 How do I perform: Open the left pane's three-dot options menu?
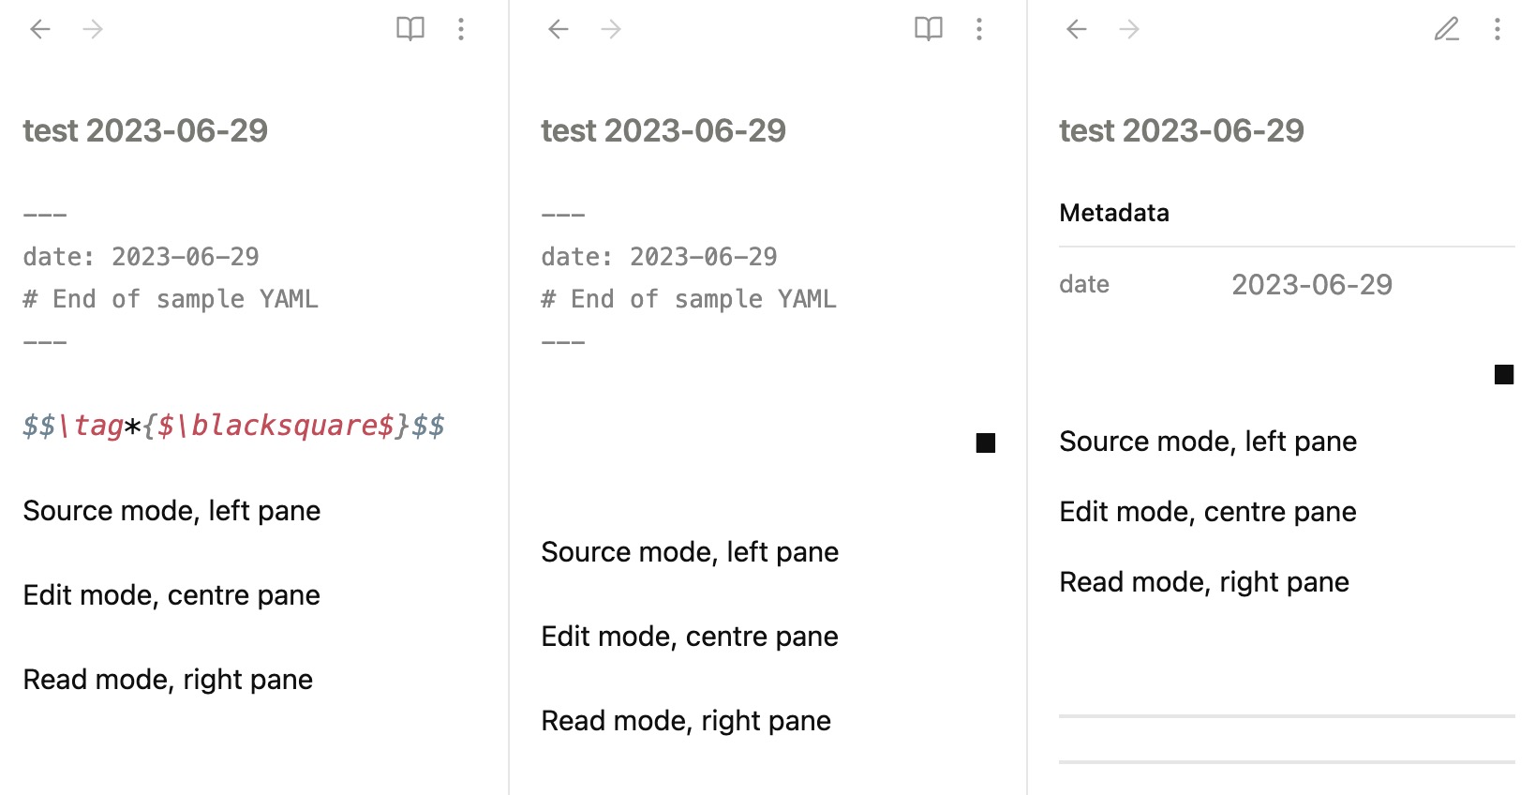pos(461,29)
